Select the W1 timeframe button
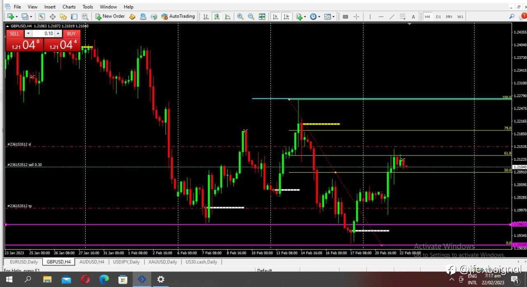This screenshot has height=287, width=527. click(460, 16)
